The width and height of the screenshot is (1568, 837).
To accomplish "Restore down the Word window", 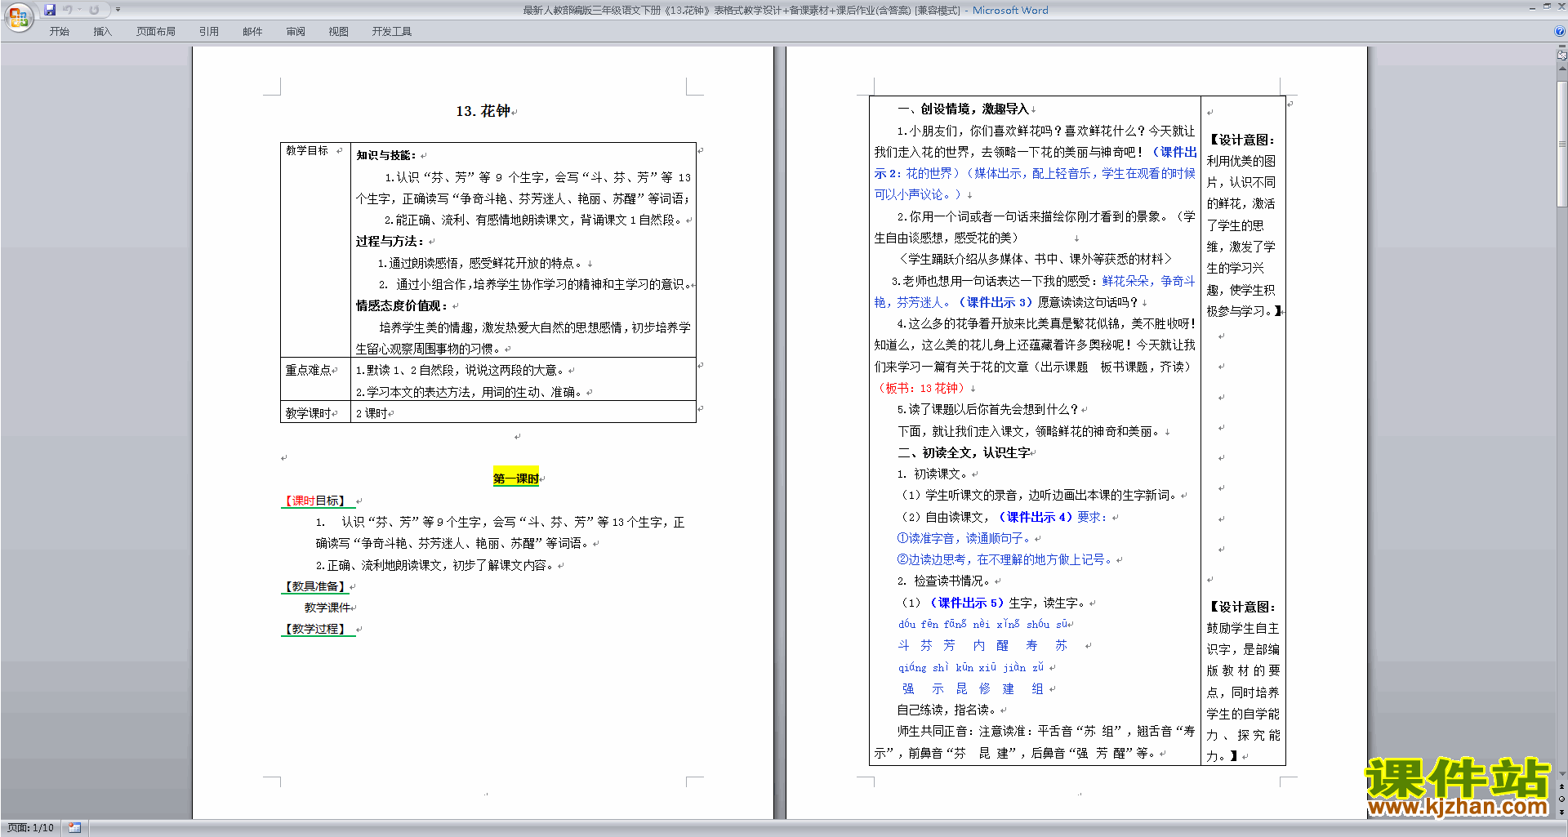I will point(1547,7).
